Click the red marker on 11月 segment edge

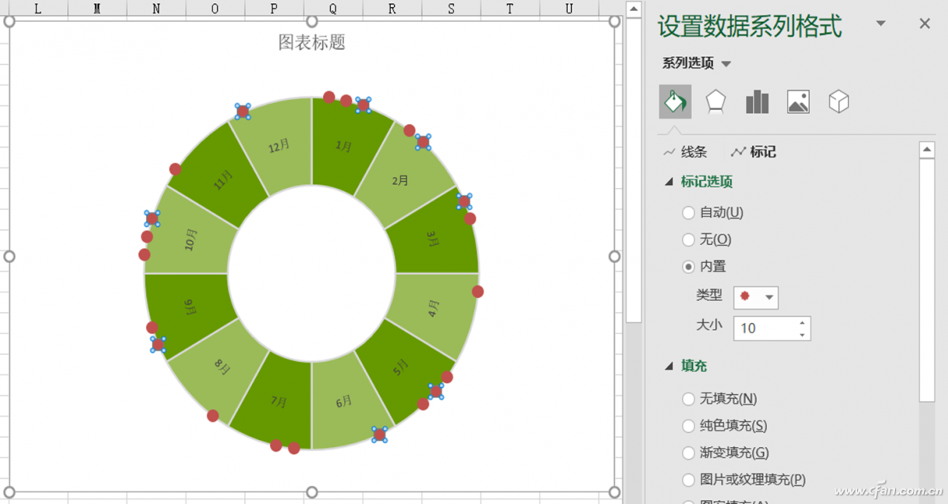click(x=175, y=169)
